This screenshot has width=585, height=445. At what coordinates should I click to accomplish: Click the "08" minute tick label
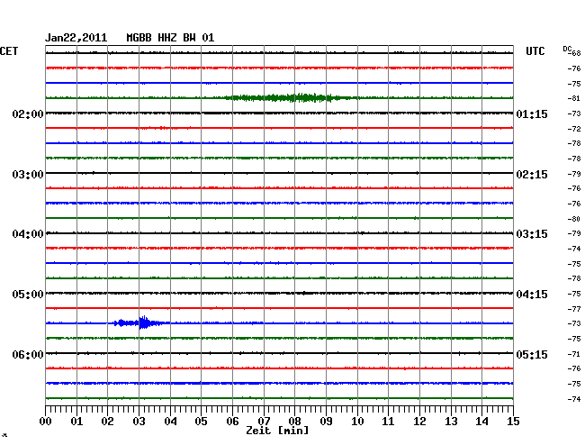[x=294, y=422]
